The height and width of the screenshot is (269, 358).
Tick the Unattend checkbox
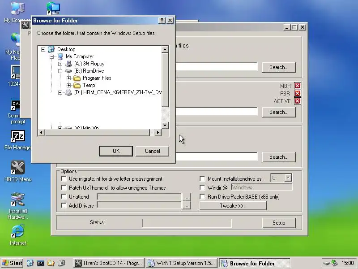pyautogui.click(x=64, y=197)
